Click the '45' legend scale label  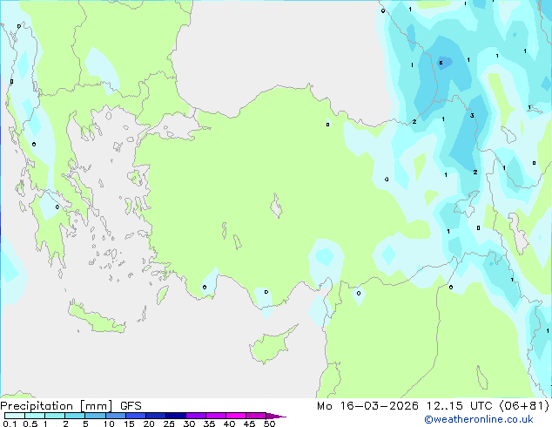point(249,424)
